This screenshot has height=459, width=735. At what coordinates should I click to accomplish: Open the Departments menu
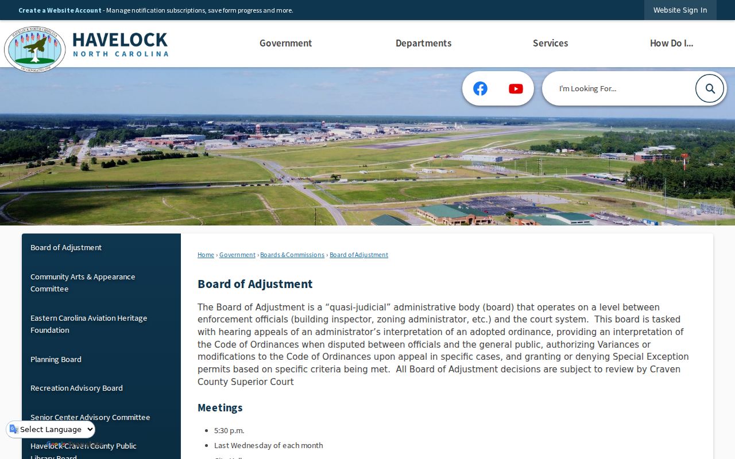click(423, 43)
